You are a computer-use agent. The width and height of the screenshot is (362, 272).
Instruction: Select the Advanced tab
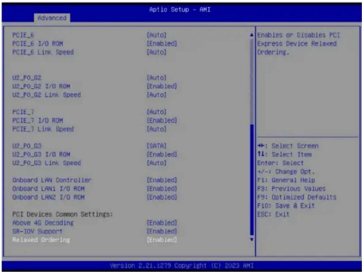point(52,18)
